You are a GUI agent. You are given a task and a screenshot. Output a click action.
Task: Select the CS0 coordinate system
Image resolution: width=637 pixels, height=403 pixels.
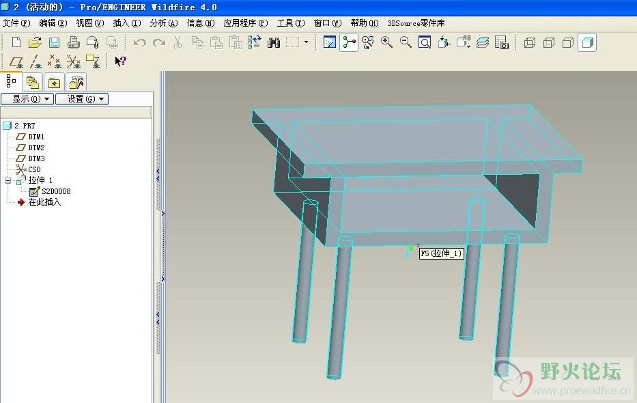pyautogui.click(x=28, y=169)
